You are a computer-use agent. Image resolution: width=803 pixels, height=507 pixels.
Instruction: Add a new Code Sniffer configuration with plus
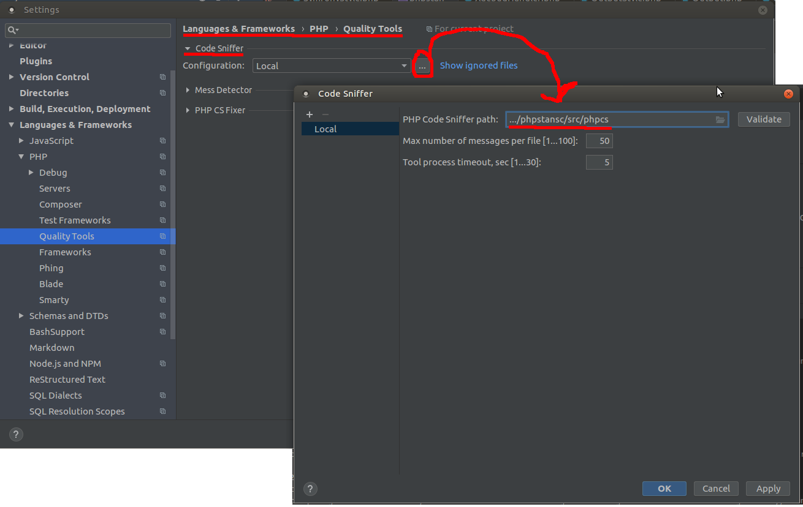(310, 115)
